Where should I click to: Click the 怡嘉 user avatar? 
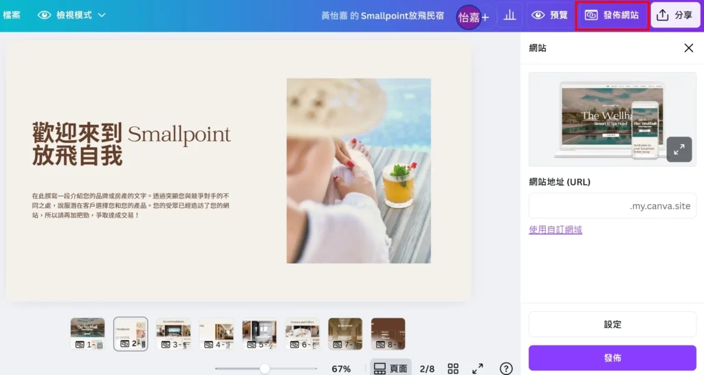468,17
